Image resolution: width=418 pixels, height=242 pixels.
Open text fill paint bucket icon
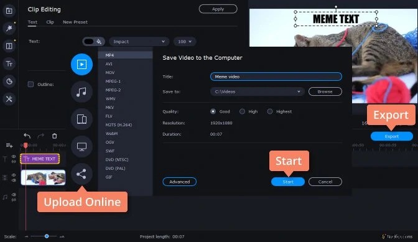(x=99, y=42)
